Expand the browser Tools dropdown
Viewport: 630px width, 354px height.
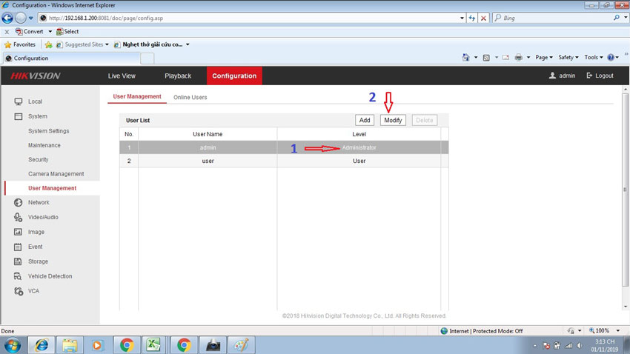pyautogui.click(x=593, y=58)
